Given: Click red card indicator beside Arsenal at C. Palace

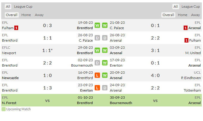Looking at the screenshot, I should [x=185, y=28].
